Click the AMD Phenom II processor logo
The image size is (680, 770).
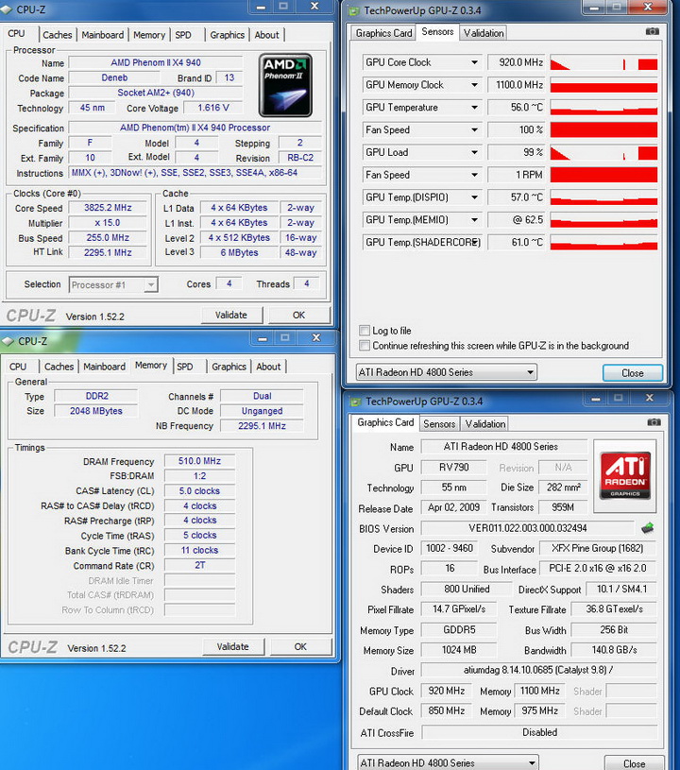click(x=285, y=85)
